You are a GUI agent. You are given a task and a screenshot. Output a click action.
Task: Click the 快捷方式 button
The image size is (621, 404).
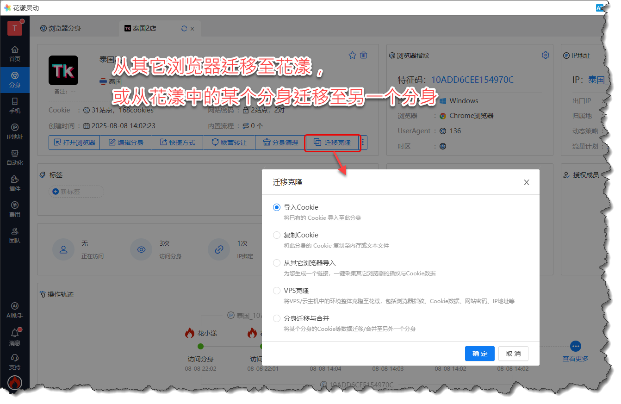tap(177, 143)
